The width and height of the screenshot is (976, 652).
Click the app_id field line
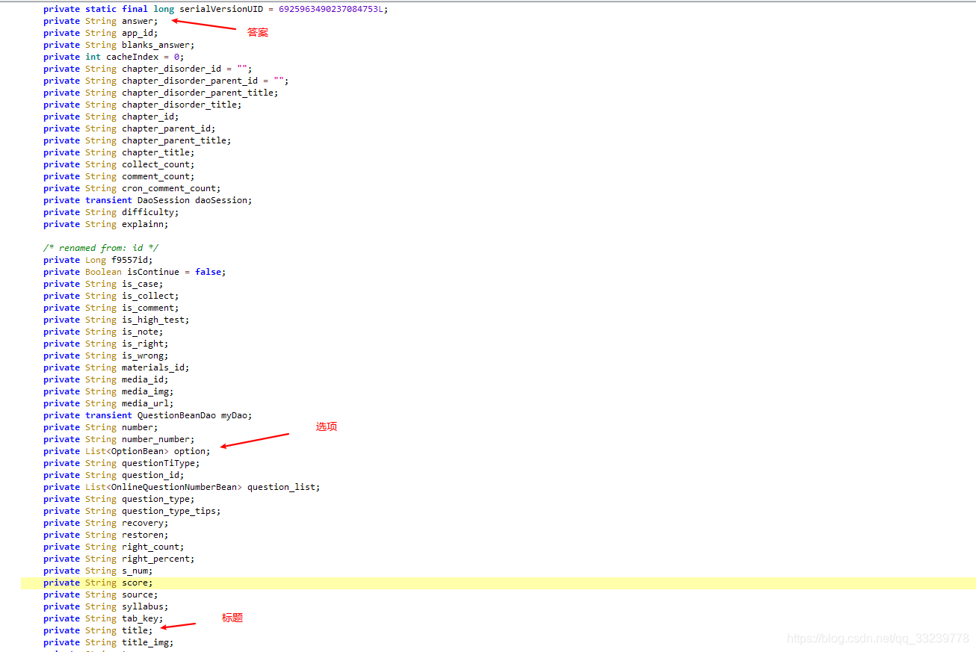[x=101, y=33]
